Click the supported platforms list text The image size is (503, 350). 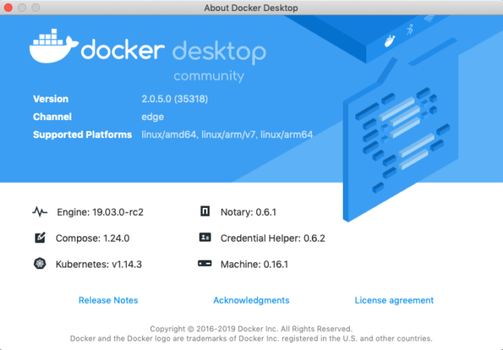pyautogui.click(x=227, y=134)
